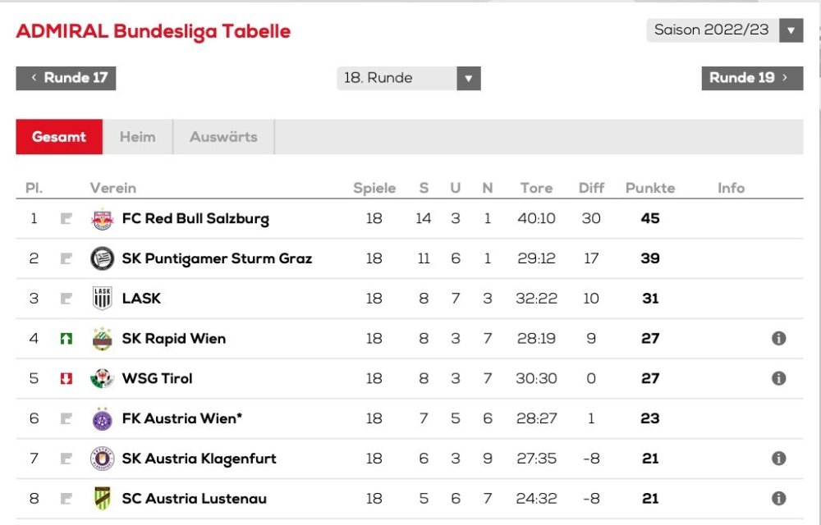
Task: Click SK Austria Klagenfurt club logo
Action: [x=102, y=459]
